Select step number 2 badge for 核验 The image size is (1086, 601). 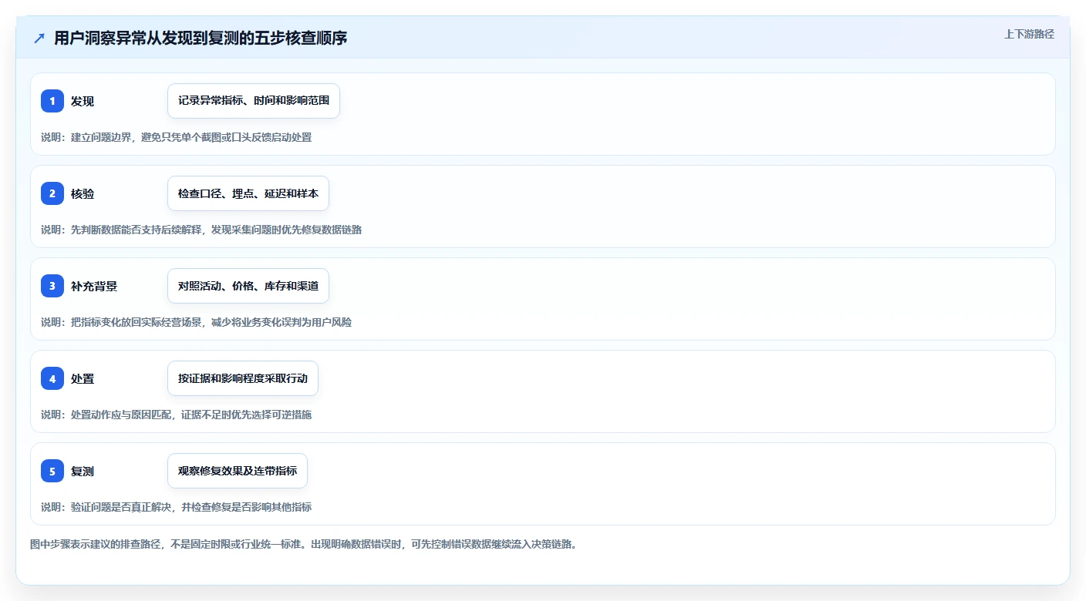(x=52, y=193)
